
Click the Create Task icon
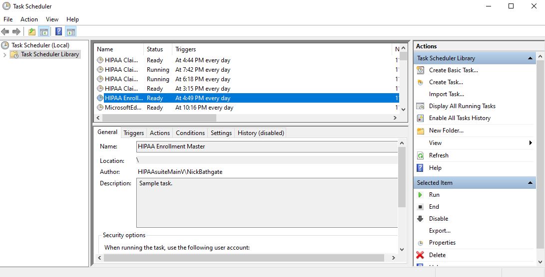pyautogui.click(x=420, y=82)
